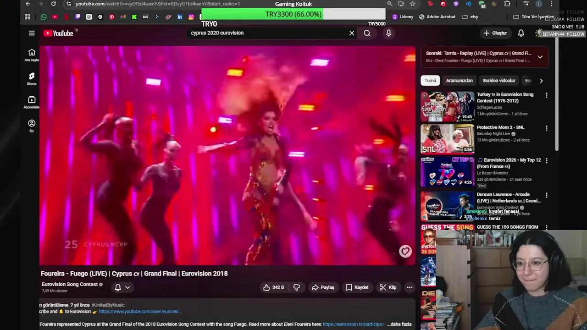Open options for Turkey in Eurovision video
Image resolution: width=587 pixels, height=330 pixels.
point(546,95)
